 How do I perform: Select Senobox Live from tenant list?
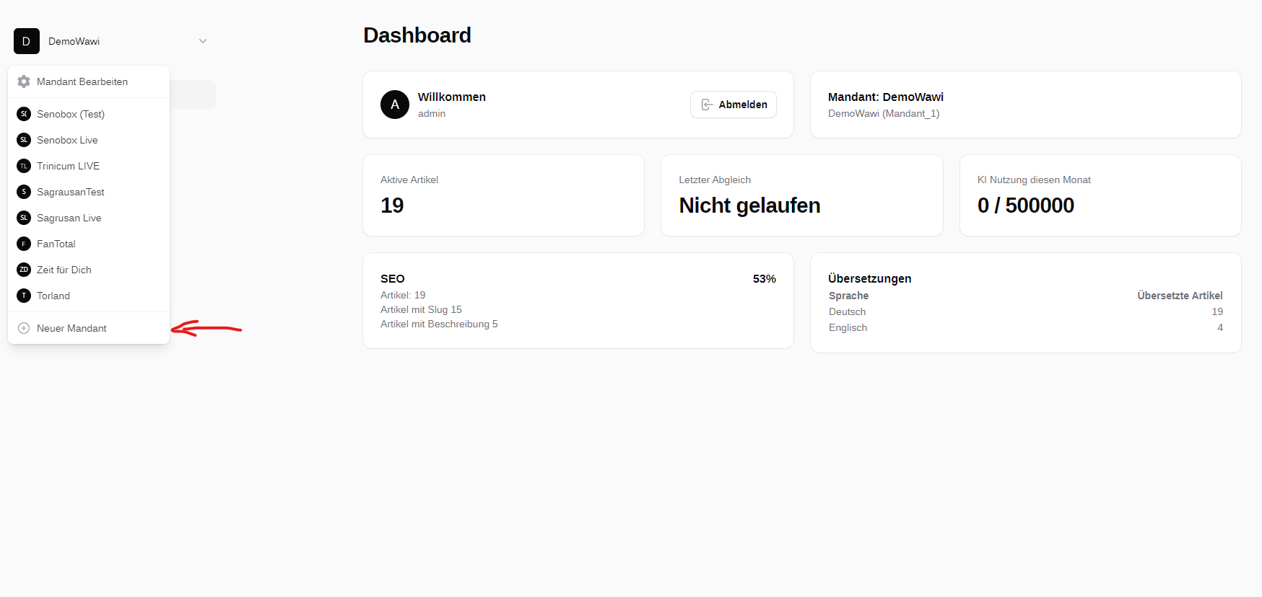tap(89, 140)
